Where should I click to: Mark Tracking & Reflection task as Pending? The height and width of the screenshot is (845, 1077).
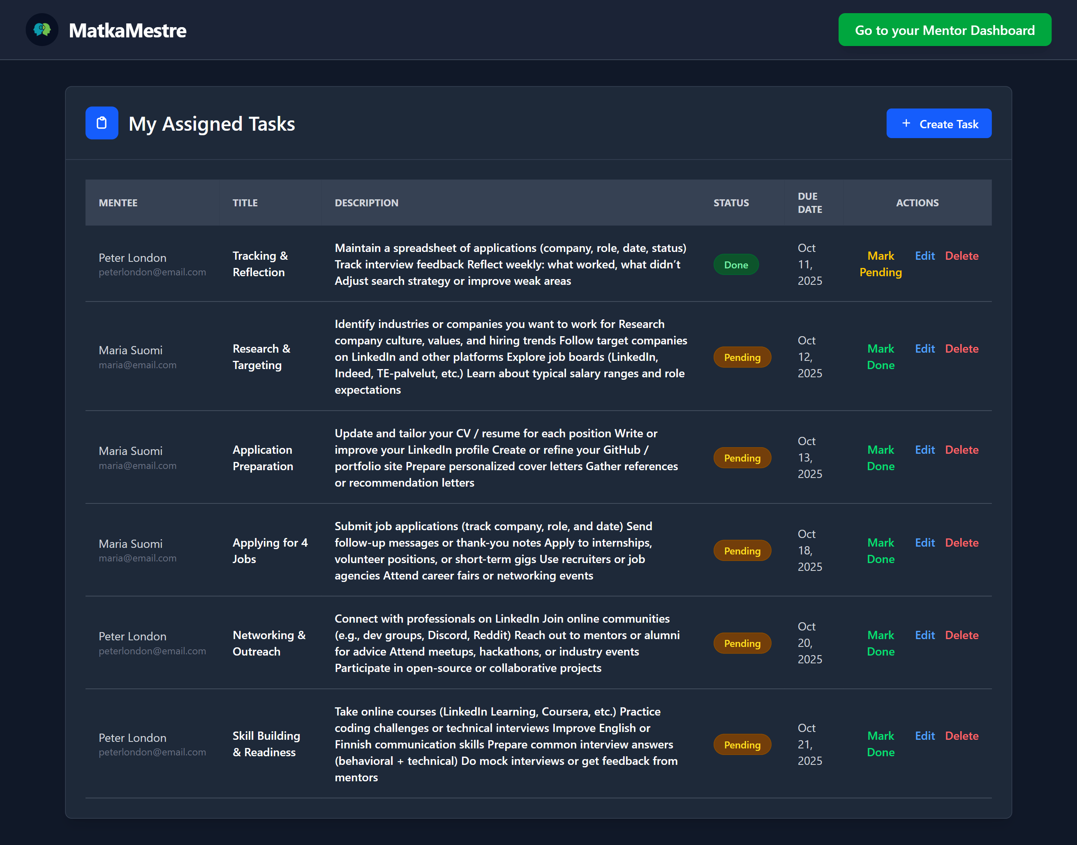click(x=880, y=264)
